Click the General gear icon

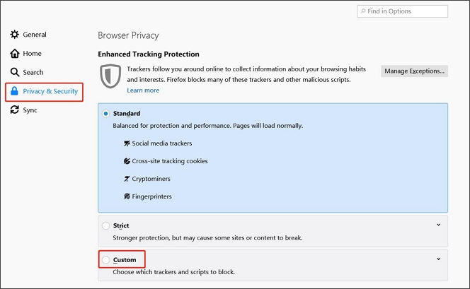click(x=14, y=35)
